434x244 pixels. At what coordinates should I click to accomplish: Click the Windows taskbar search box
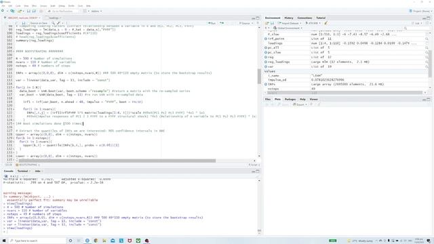(x=38, y=241)
